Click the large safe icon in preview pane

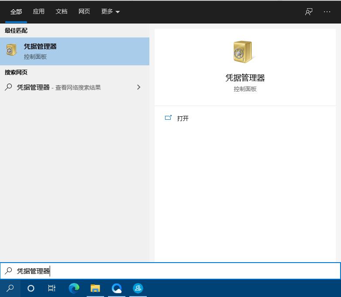243,52
